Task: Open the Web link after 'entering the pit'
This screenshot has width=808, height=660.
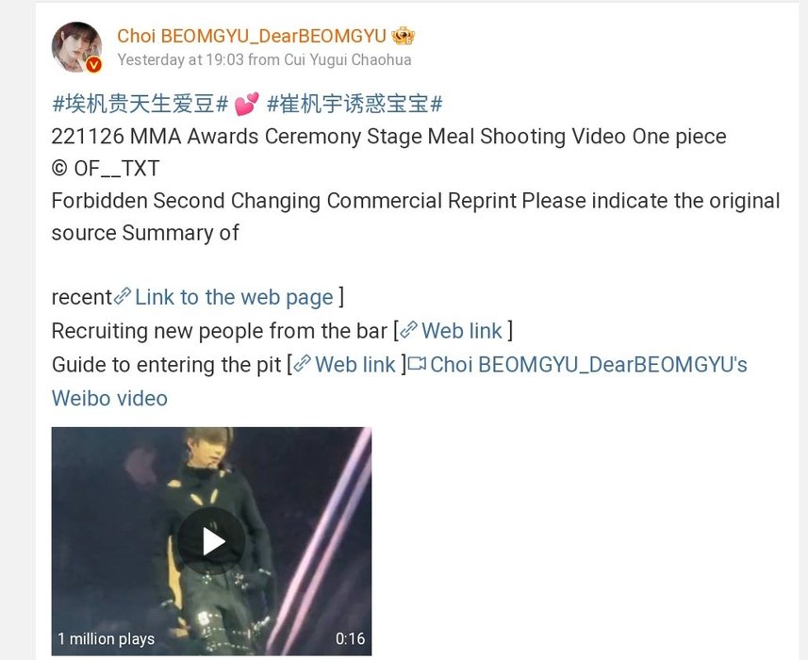Action: tap(355, 365)
